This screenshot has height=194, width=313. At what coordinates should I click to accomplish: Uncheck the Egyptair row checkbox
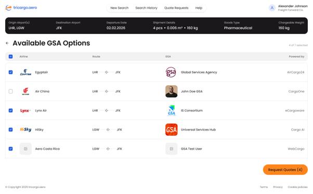tap(10, 72)
